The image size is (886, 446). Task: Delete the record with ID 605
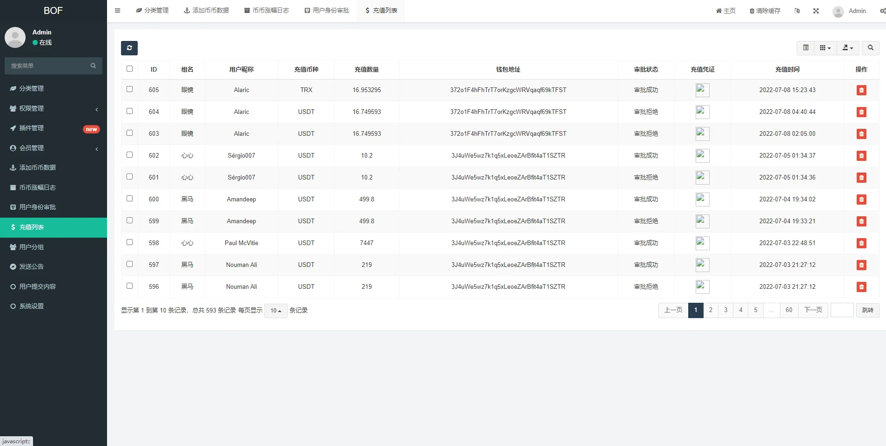(x=861, y=90)
